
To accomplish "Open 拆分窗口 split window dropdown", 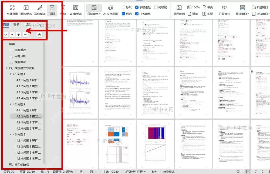I will [x=260, y=14].
